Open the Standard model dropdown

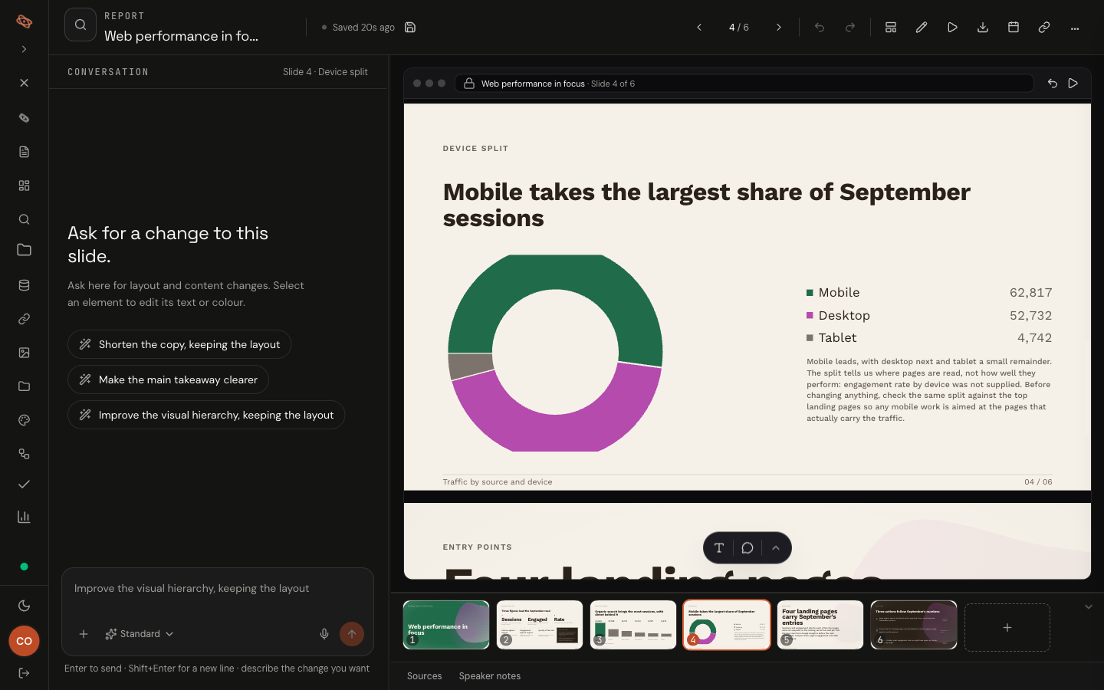click(x=140, y=634)
